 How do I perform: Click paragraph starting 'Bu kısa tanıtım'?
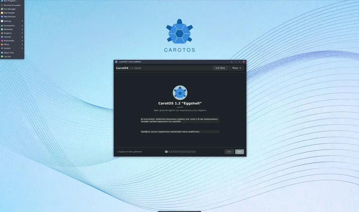[x=180, y=120]
